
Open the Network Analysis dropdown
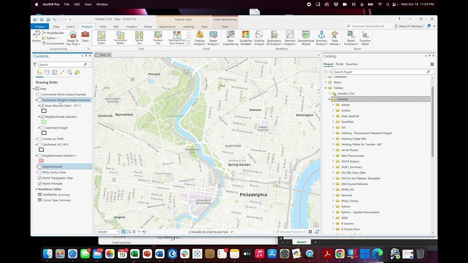click(x=290, y=38)
